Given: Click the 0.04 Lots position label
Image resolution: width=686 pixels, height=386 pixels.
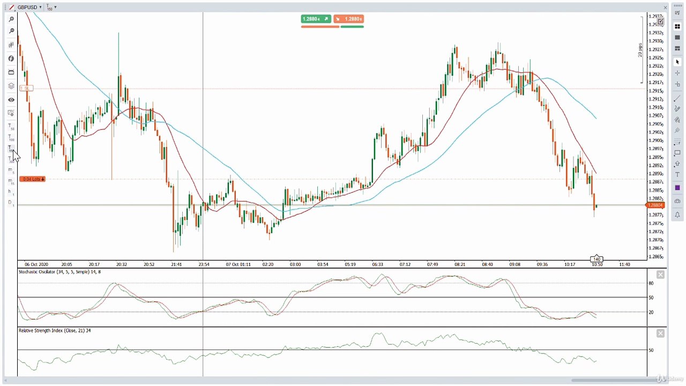Looking at the screenshot, I should pos(33,179).
